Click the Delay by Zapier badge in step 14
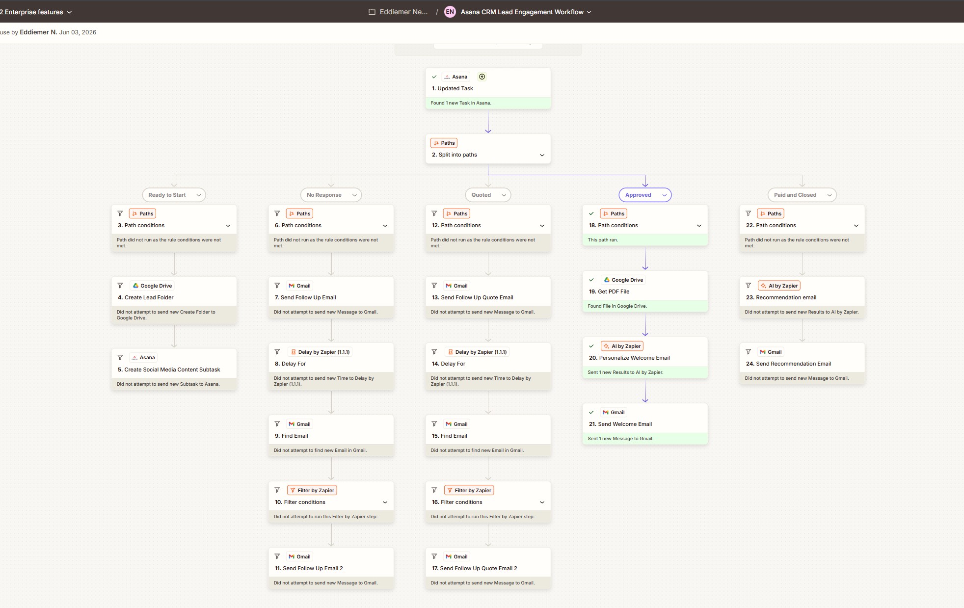The width and height of the screenshot is (964, 608). click(477, 352)
